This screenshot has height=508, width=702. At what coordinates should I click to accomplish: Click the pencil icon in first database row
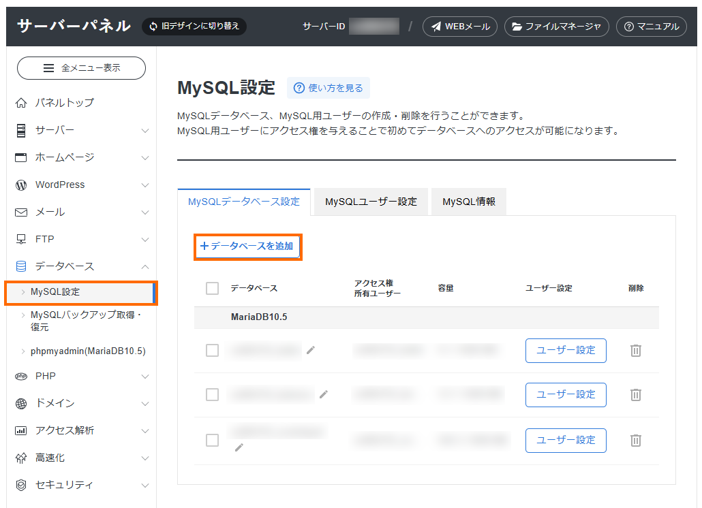(x=311, y=350)
